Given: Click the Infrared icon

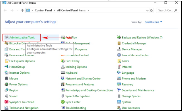Looking at the screenshot, I should (119, 67).
